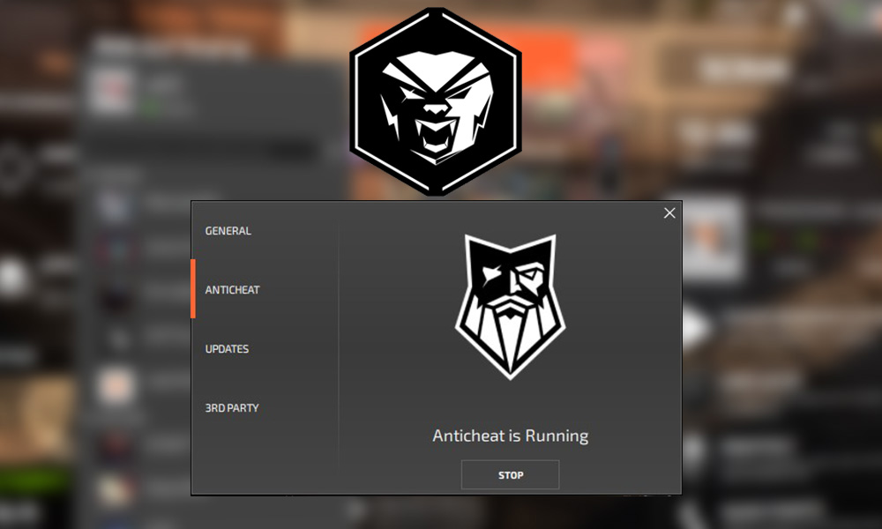Open the GENERAL settings tab
The height and width of the screenshot is (529, 882).
pyautogui.click(x=228, y=231)
